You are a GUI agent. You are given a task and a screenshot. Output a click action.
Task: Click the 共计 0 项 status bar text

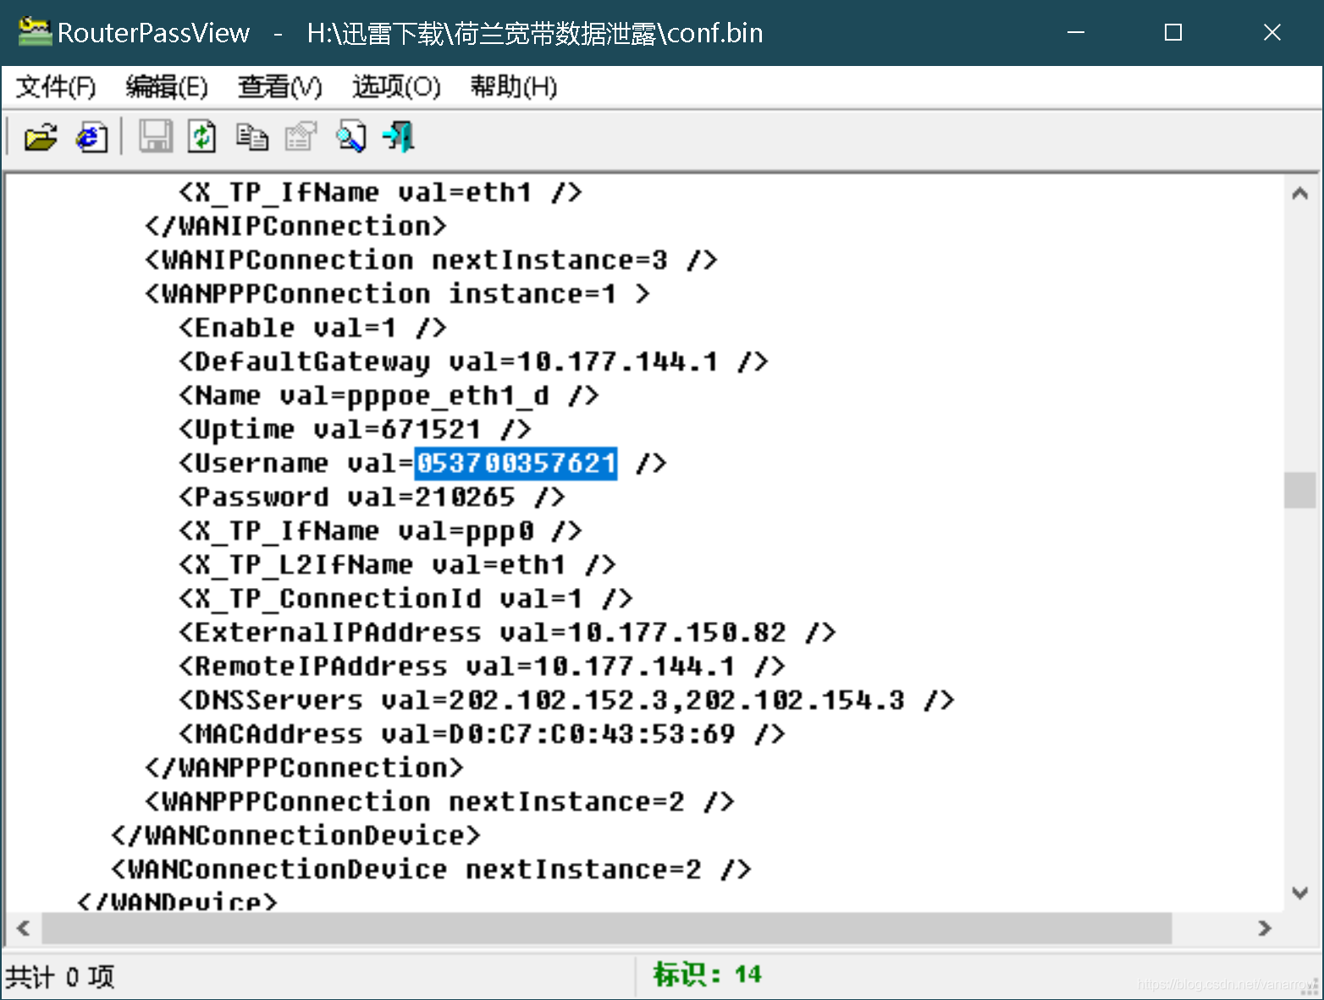[x=60, y=976]
